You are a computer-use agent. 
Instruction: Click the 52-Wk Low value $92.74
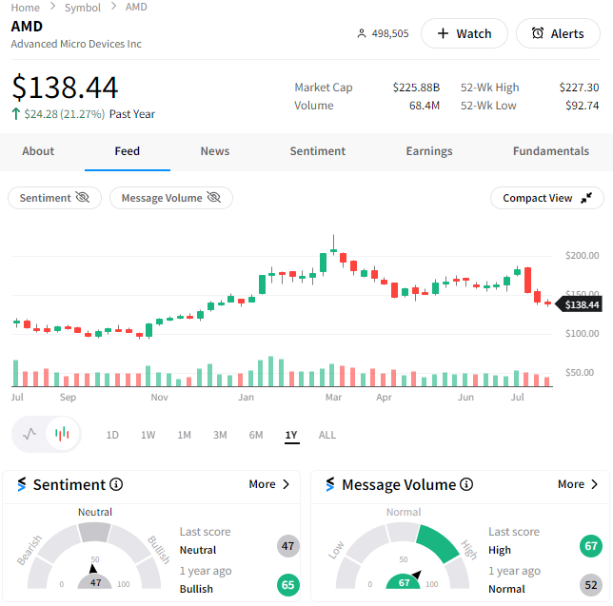pos(583,106)
